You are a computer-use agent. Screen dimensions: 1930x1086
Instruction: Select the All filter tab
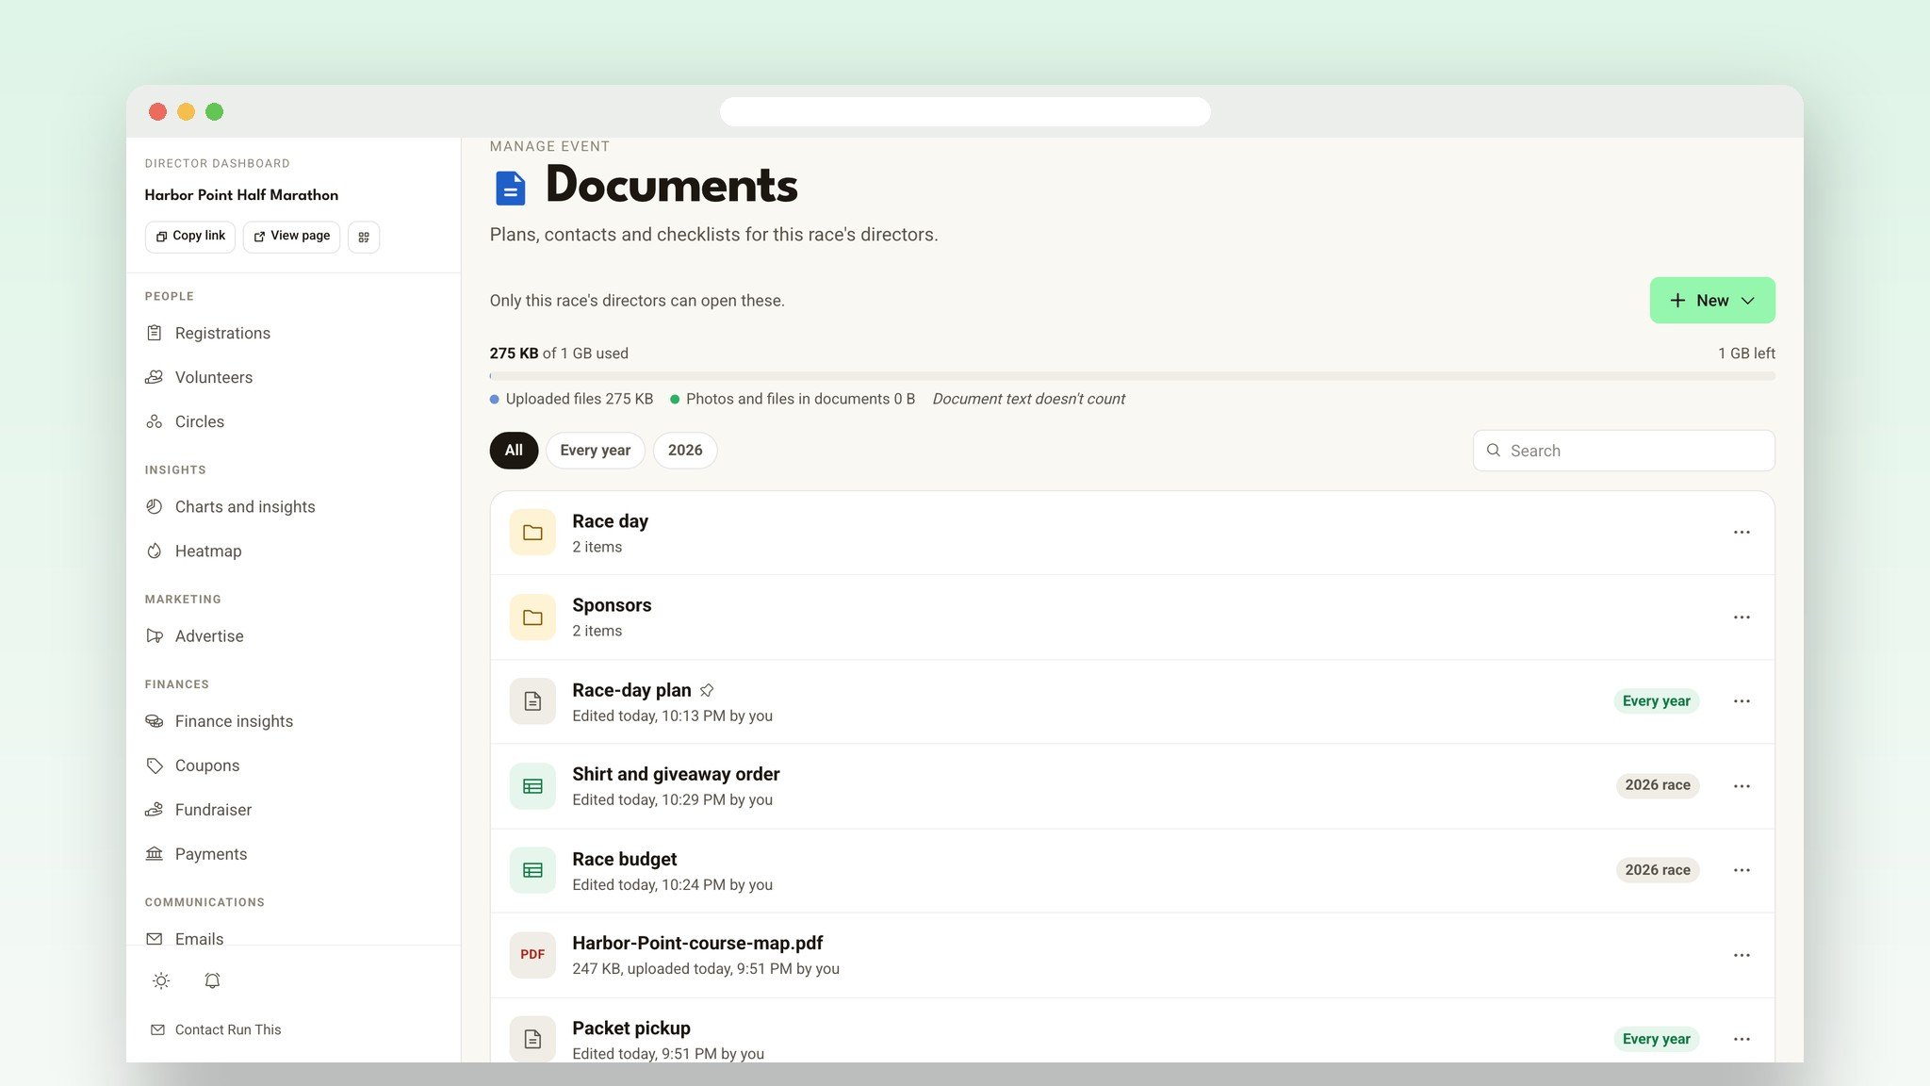pyautogui.click(x=514, y=451)
